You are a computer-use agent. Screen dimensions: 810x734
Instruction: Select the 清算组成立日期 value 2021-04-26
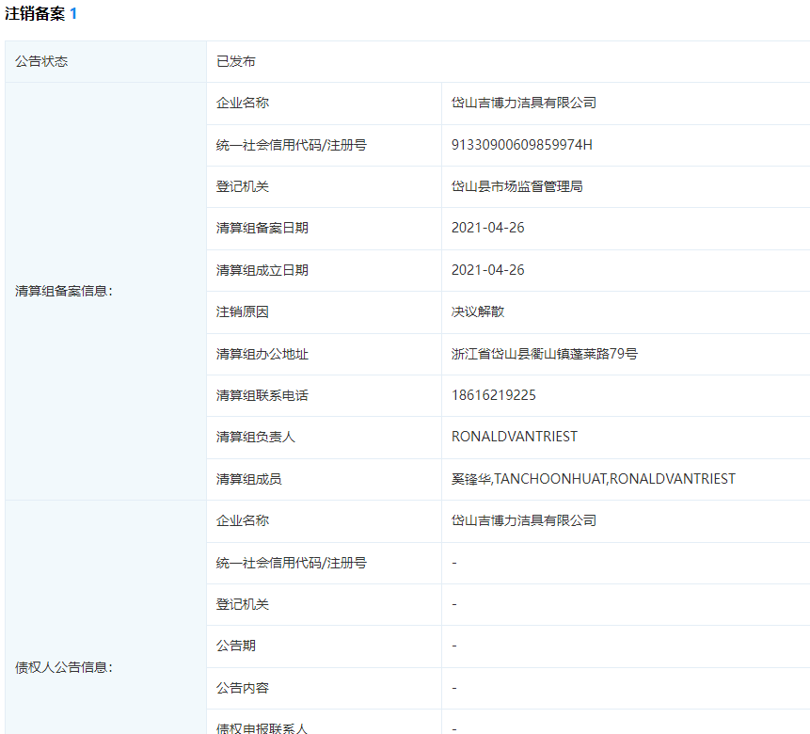(x=487, y=270)
